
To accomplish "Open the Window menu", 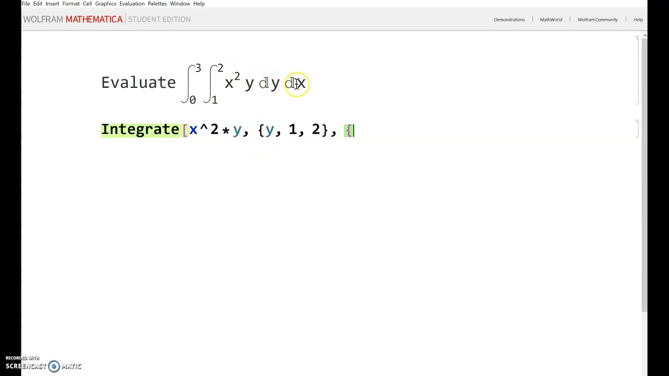I will [180, 4].
